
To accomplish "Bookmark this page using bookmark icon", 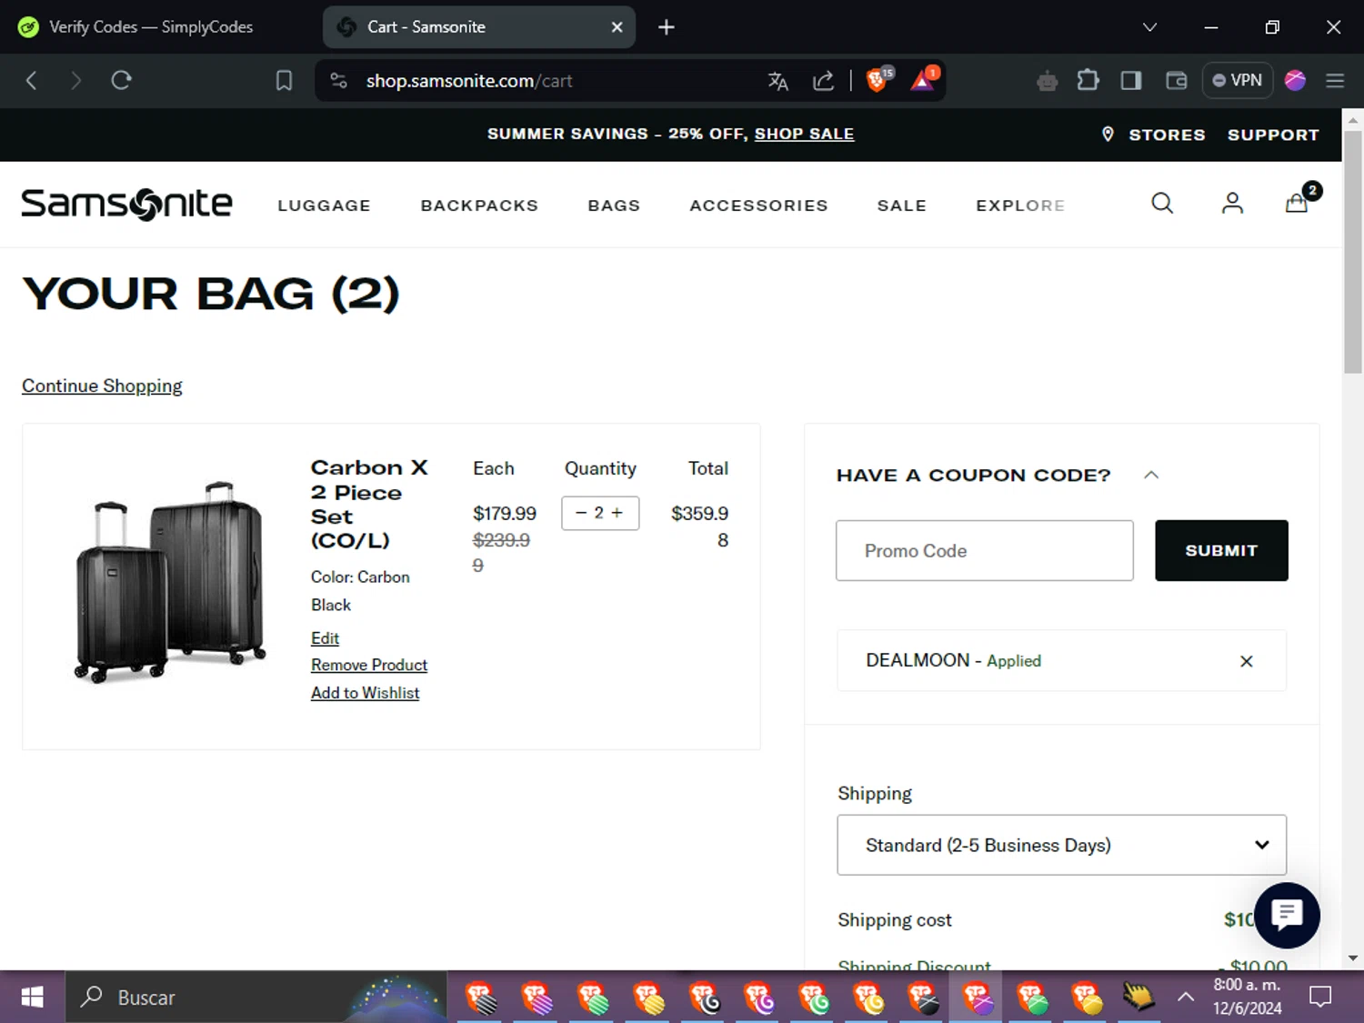I will click(x=284, y=81).
